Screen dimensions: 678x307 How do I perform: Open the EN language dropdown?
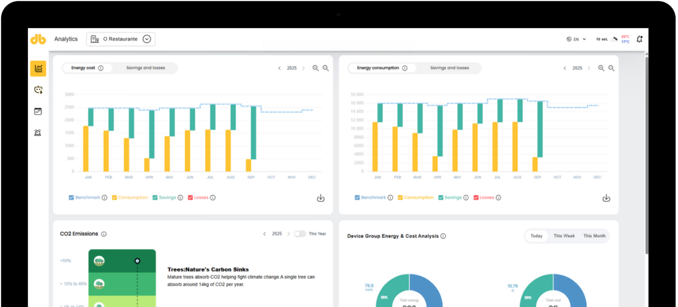(576, 39)
